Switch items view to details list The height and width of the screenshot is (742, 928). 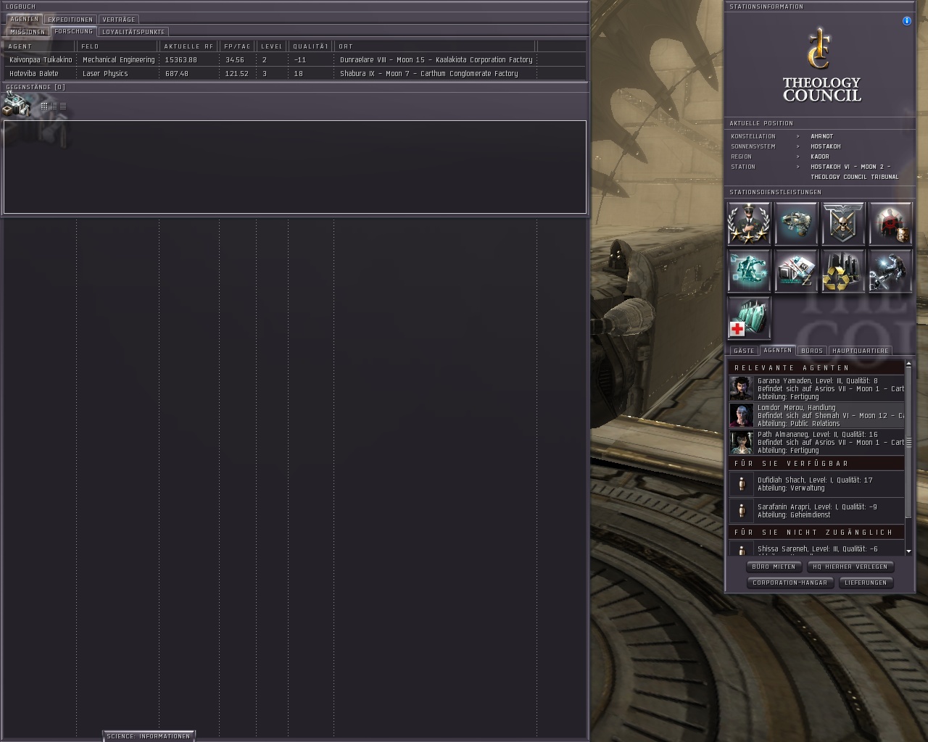pyautogui.click(x=54, y=106)
